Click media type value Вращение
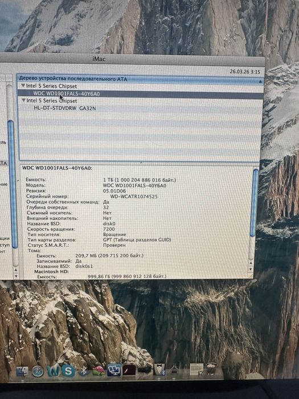The width and height of the screenshot is (299, 399). [114, 235]
